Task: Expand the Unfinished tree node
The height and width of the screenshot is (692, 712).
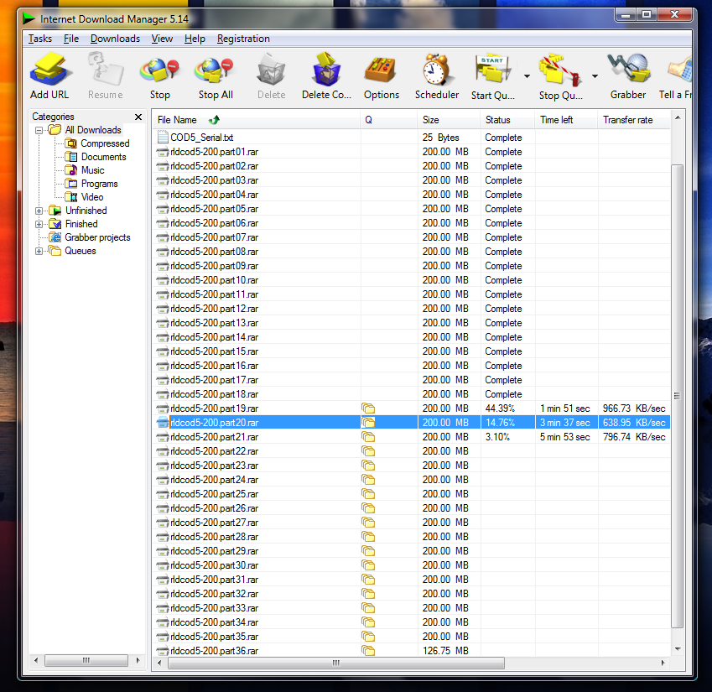Action: pos(39,211)
